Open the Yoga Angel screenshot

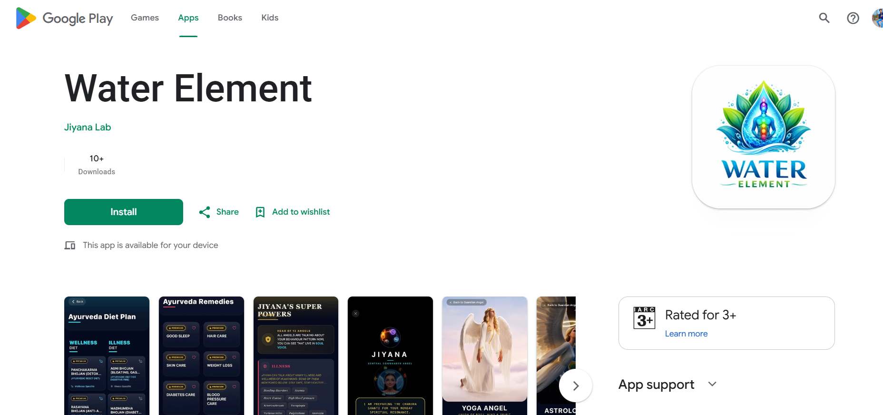pos(485,356)
